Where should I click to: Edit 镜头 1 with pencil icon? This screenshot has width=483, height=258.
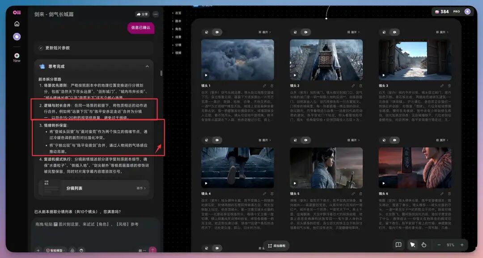pos(265,86)
